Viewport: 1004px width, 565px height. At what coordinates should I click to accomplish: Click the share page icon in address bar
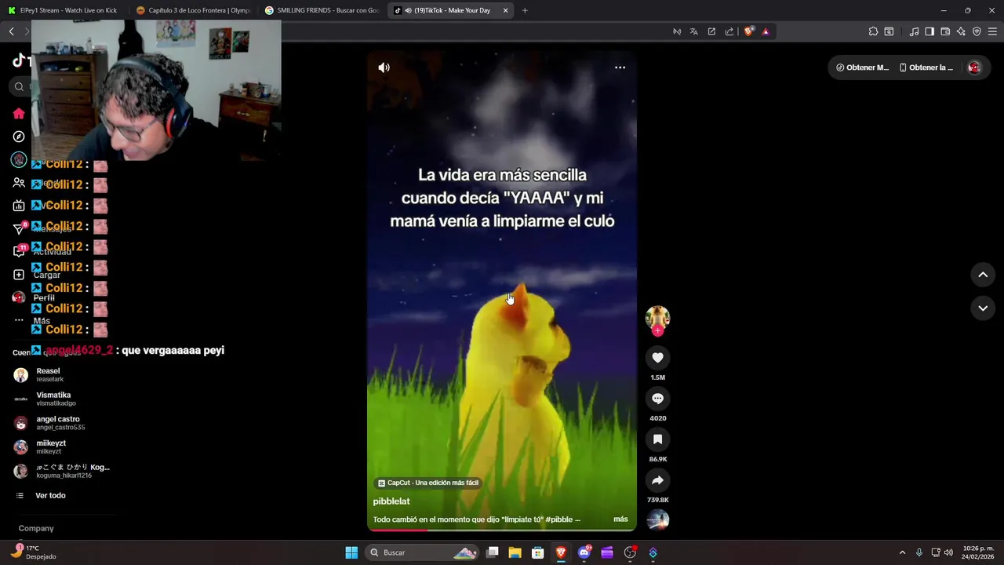[729, 31]
